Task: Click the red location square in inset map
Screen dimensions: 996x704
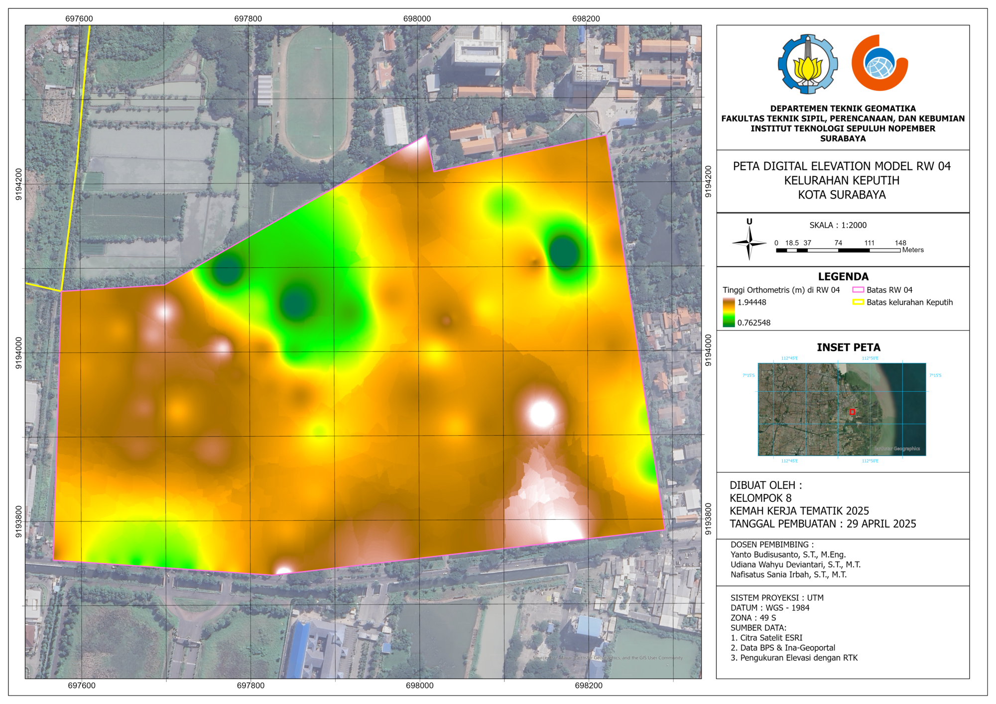Action: coord(852,412)
